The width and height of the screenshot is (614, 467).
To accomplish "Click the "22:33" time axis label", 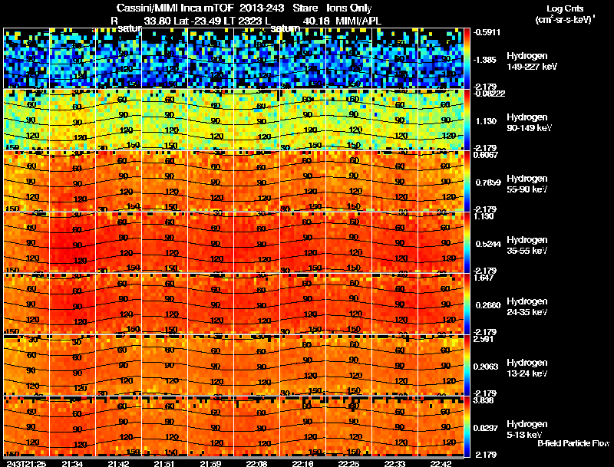I will pos(395,464).
